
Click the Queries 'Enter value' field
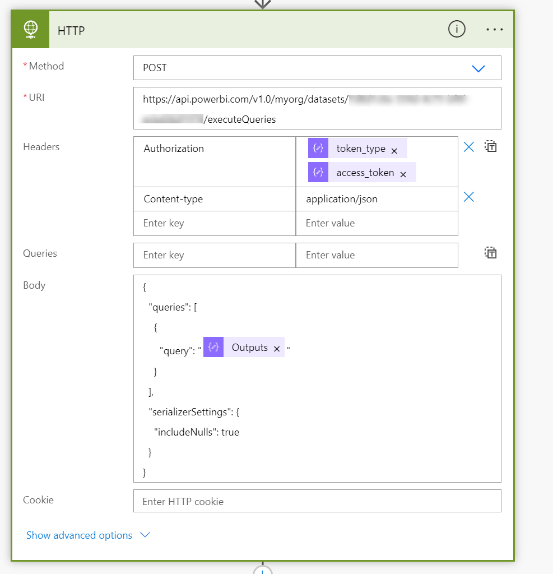click(x=377, y=255)
